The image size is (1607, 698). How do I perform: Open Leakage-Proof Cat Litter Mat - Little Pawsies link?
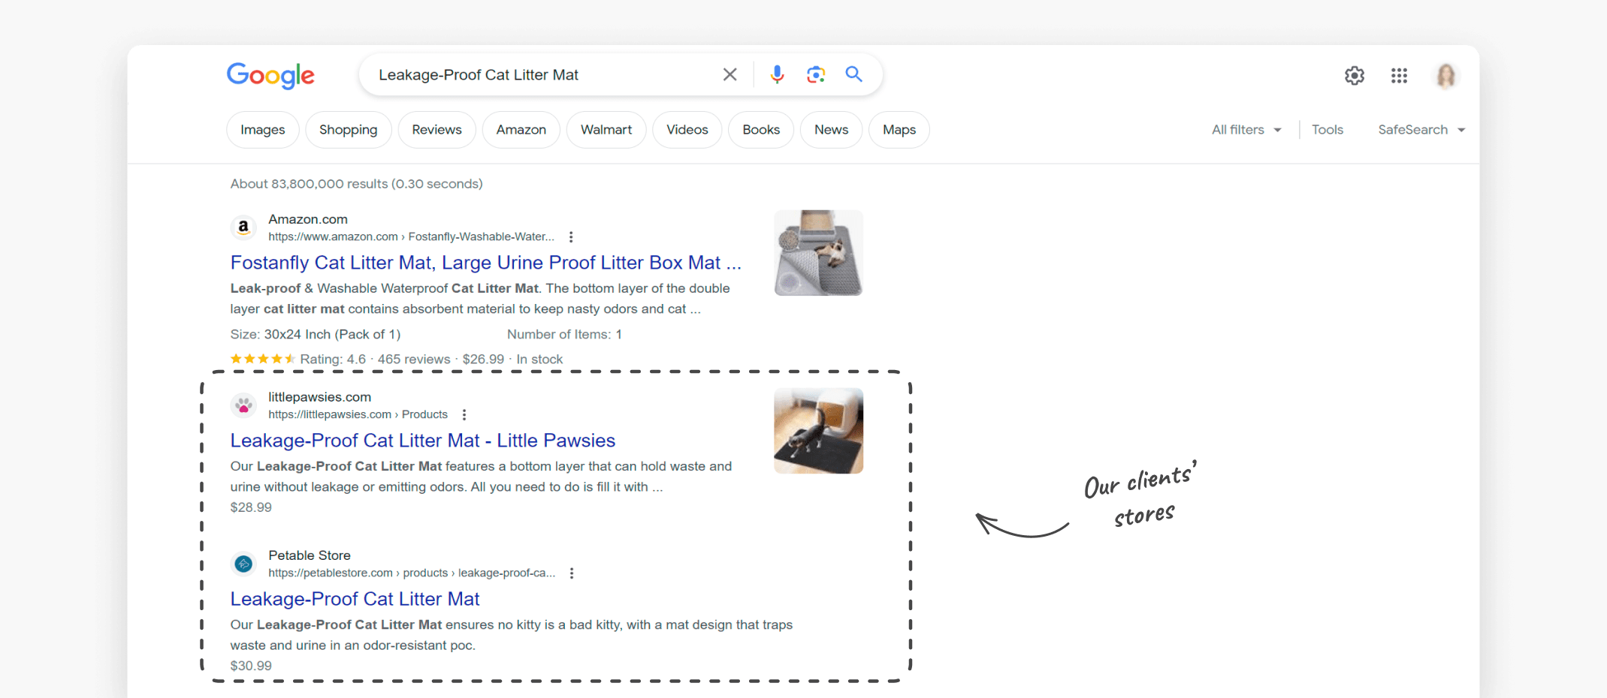click(422, 441)
